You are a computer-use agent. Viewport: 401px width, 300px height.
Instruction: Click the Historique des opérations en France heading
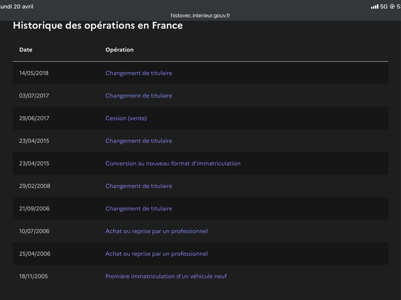click(x=98, y=26)
